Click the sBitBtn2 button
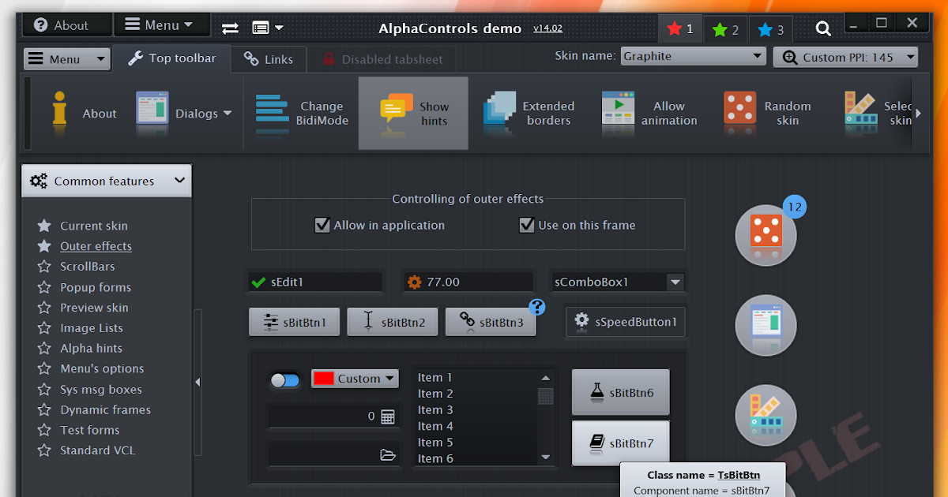The height and width of the screenshot is (497, 948). [x=393, y=322]
